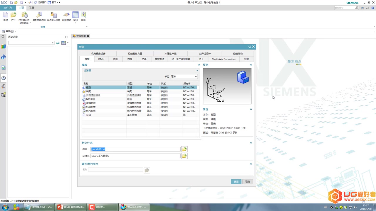Browse for the 文件夹 folder location
This screenshot has height=211, width=376.
[x=184, y=156]
